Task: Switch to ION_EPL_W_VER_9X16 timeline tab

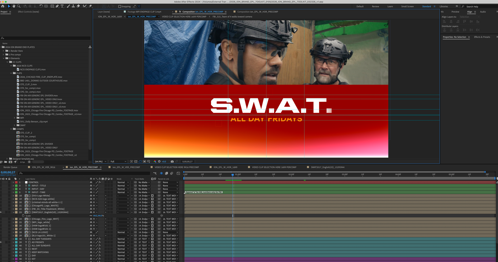Action: coord(43,167)
